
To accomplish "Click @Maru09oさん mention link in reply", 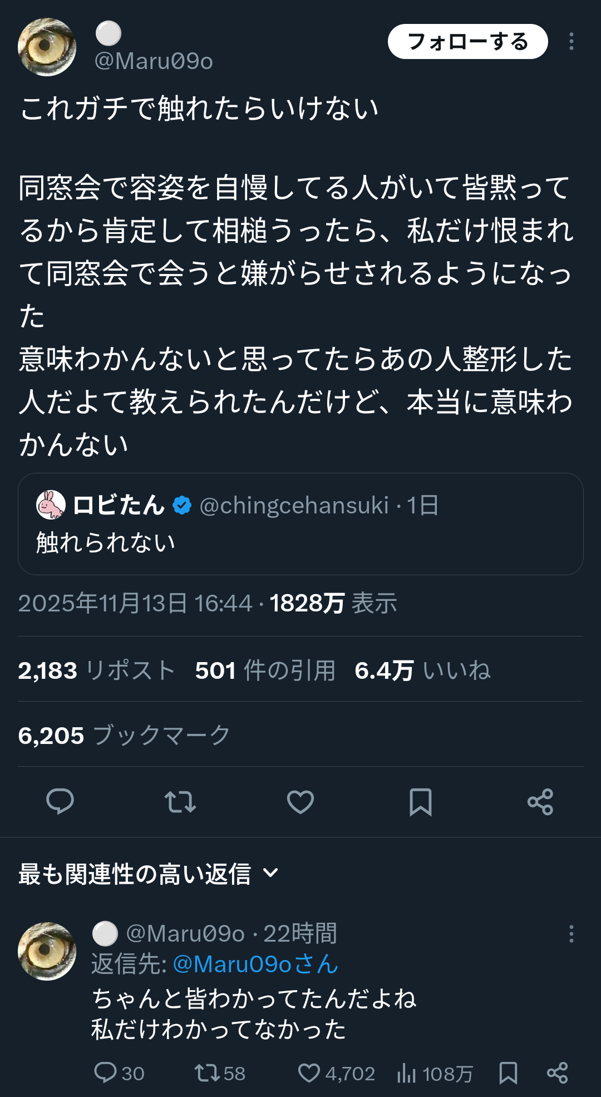I will click(255, 964).
